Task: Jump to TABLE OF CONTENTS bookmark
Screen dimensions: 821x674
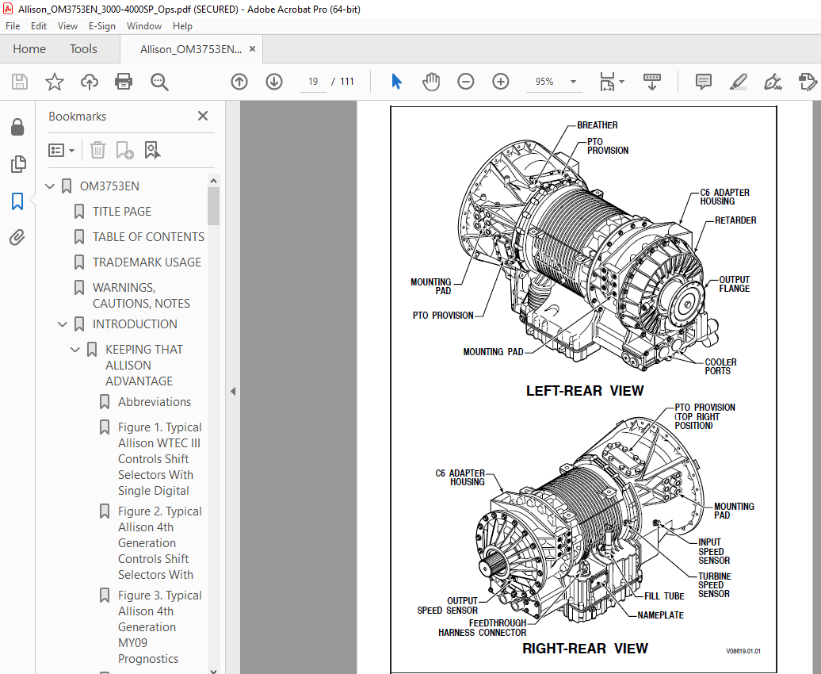Action: (148, 237)
